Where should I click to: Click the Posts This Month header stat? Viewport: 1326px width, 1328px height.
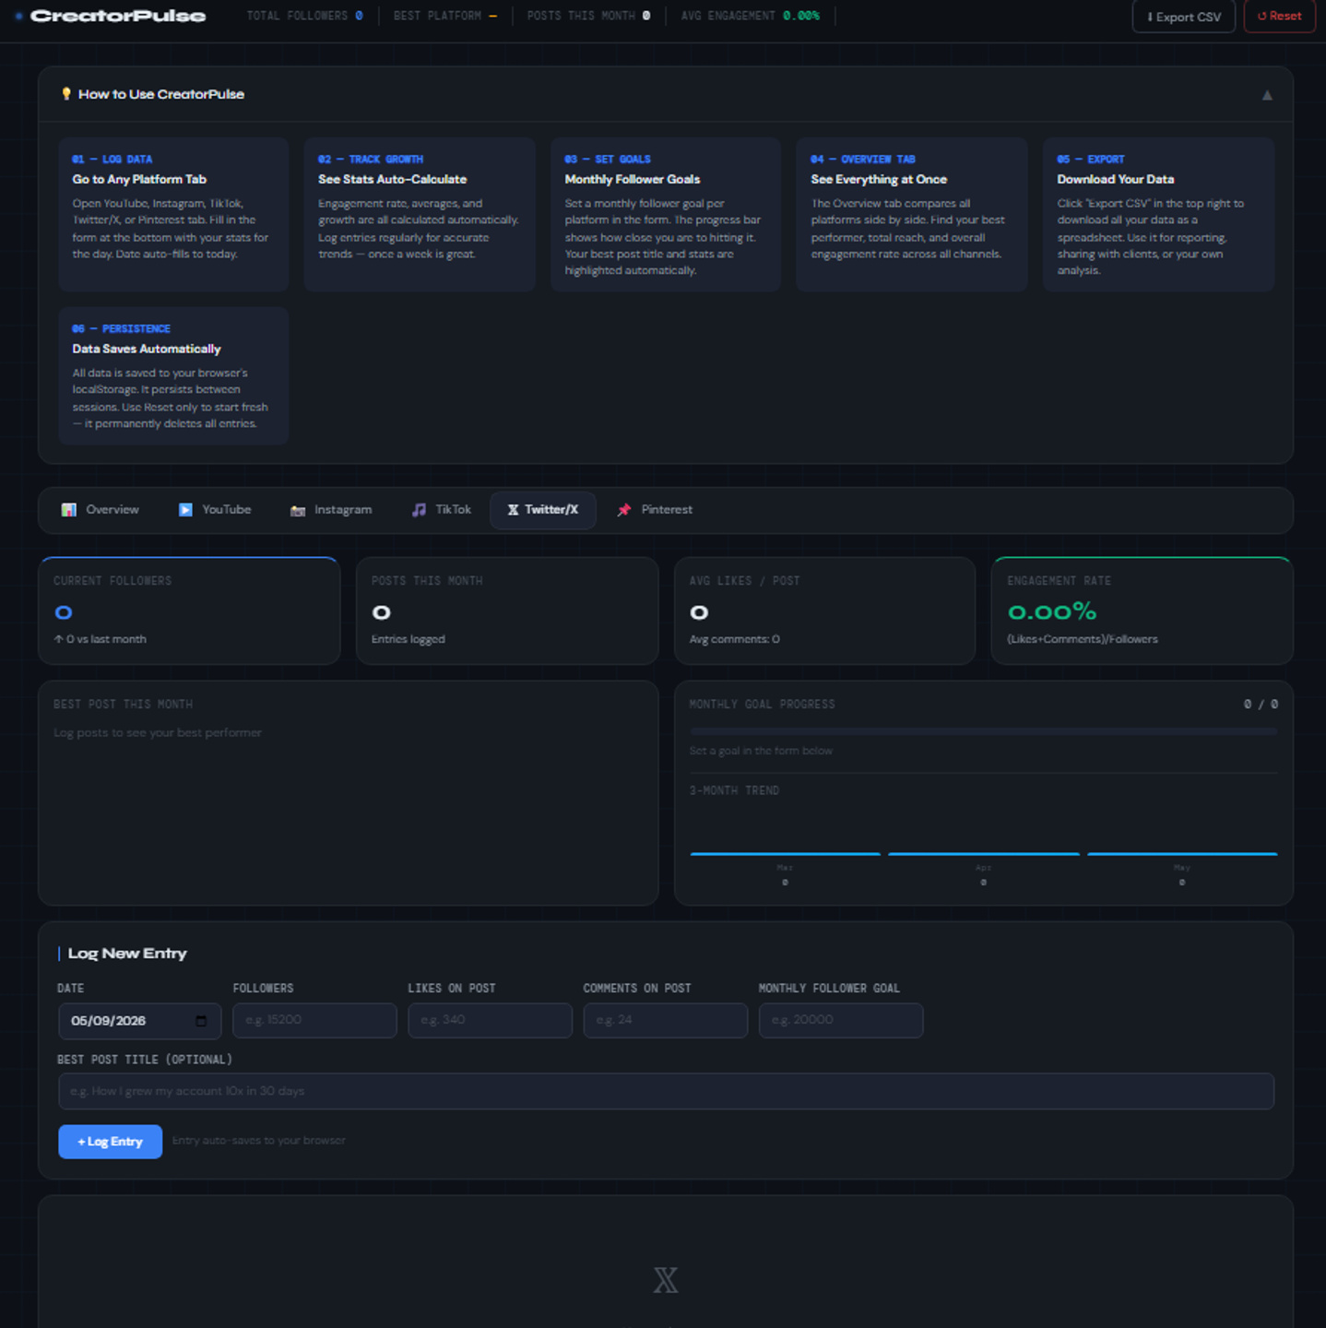tap(588, 16)
